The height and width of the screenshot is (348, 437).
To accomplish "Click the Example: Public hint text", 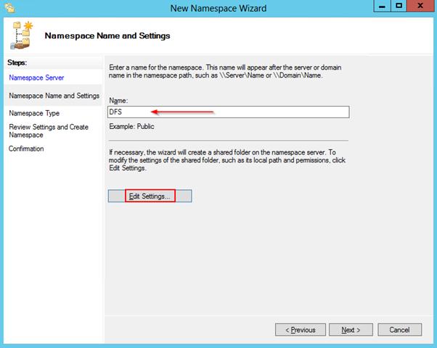I will pos(131,126).
